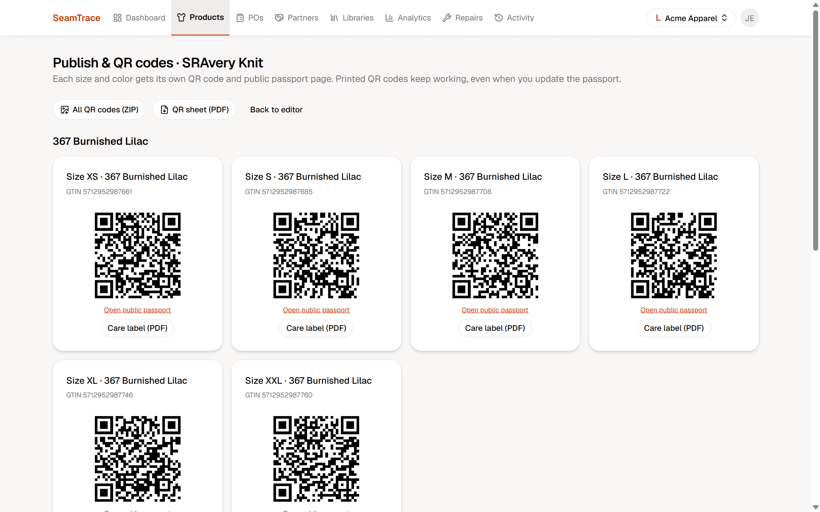Open public passport for Size XS

137,310
